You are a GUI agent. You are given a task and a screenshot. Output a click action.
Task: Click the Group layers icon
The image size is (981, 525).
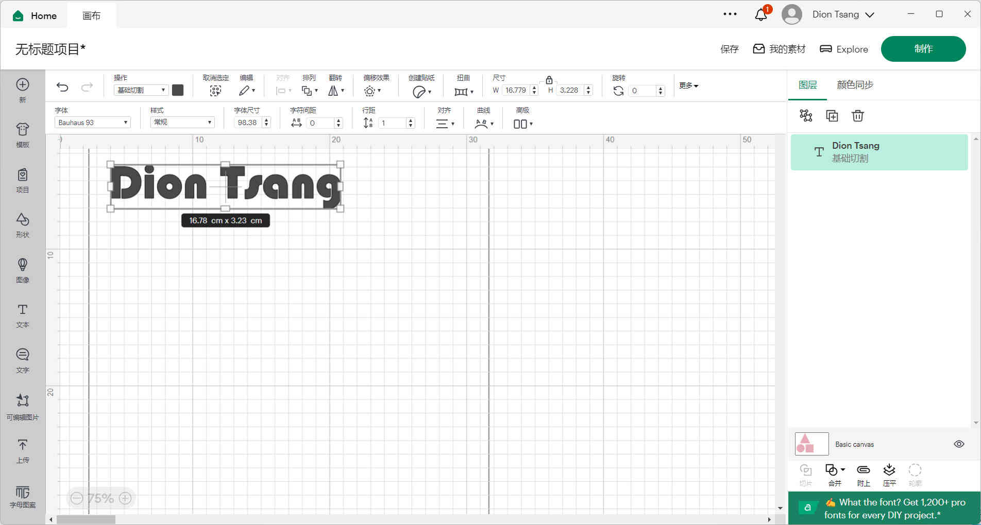[806, 116]
